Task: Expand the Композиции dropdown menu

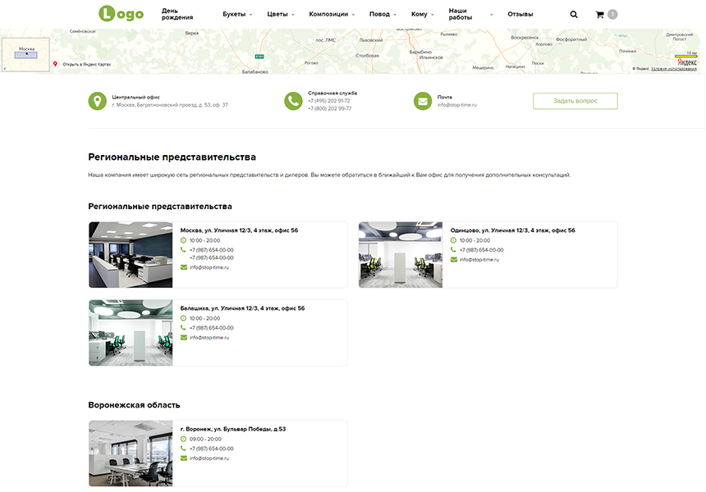Action: click(x=332, y=14)
